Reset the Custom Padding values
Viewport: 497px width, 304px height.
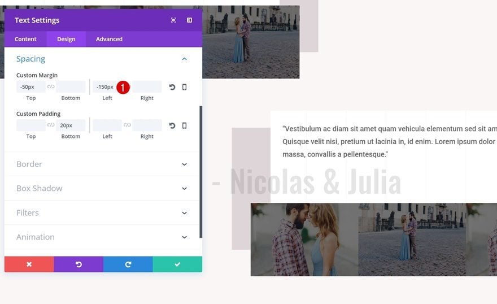(x=172, y=125)
